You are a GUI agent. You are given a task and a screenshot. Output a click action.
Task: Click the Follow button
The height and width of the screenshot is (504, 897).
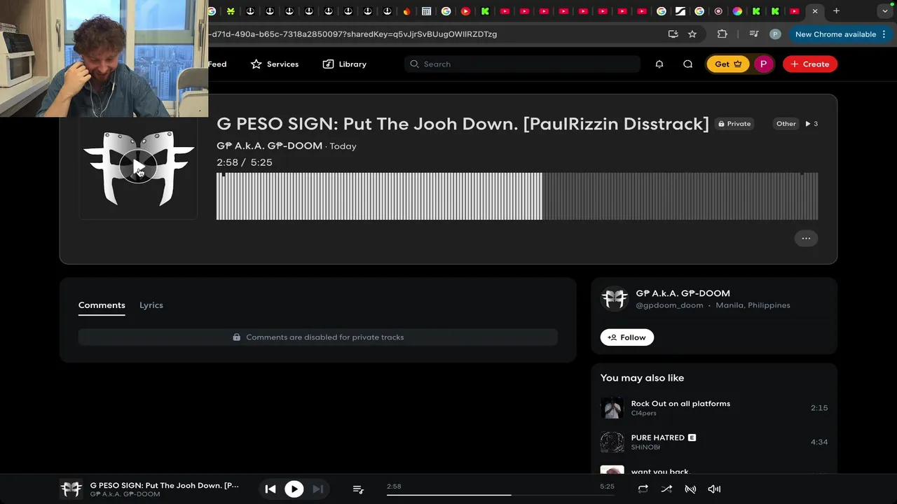(x=626, y=337)
